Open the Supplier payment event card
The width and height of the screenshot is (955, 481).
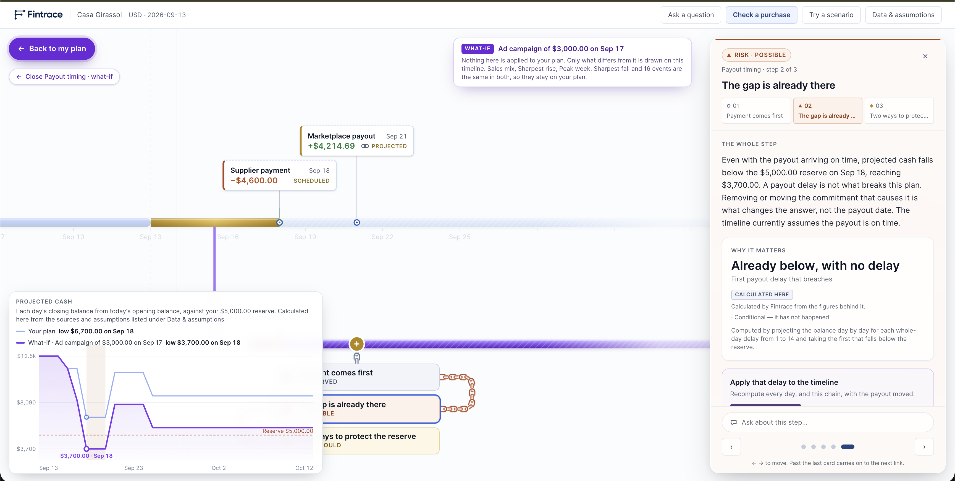click(280, 176)
